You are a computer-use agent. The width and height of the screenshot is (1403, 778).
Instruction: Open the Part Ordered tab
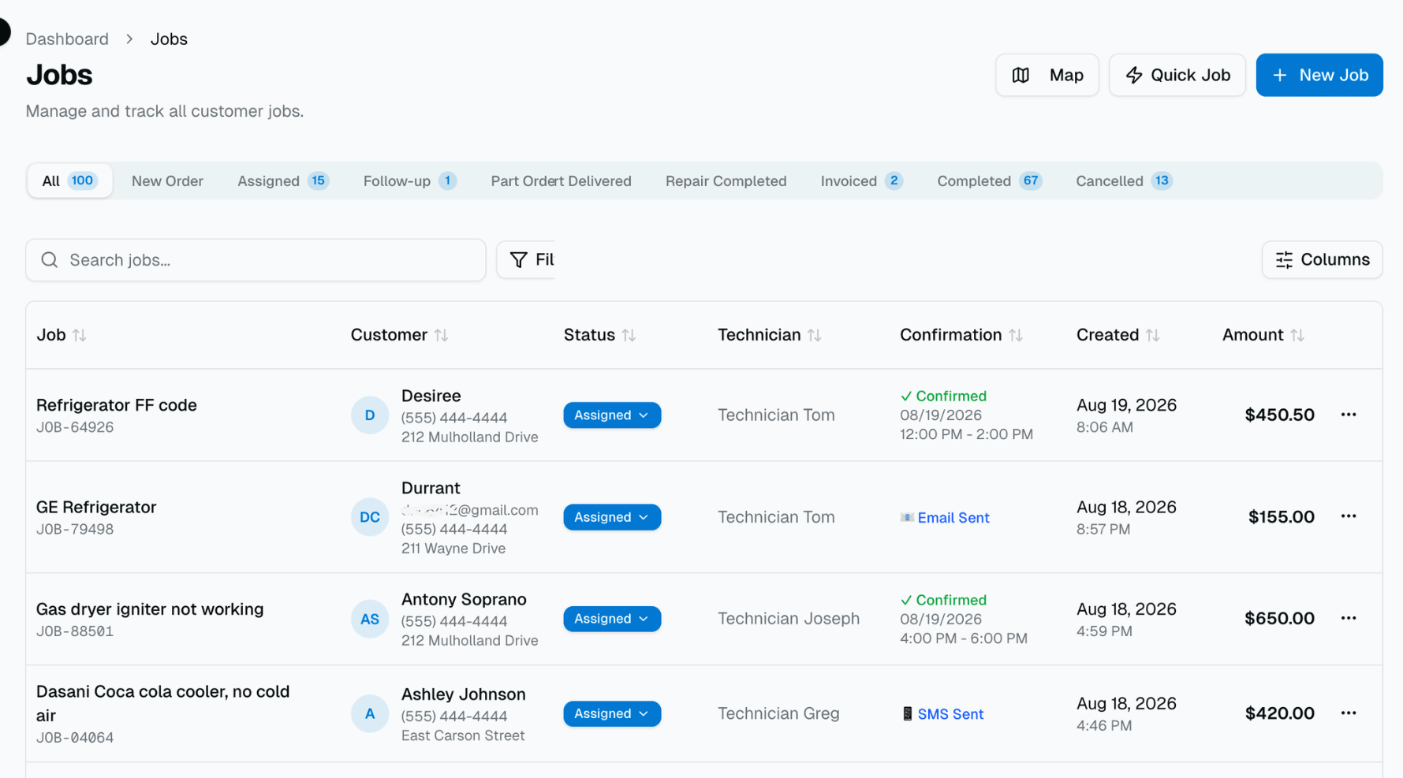pyautogui.click(x=525, y=181)
